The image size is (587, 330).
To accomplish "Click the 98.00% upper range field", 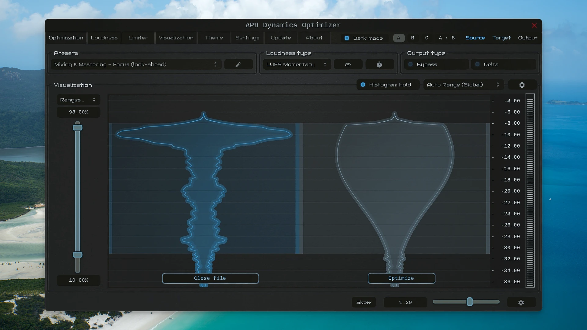I will point(79,112).
